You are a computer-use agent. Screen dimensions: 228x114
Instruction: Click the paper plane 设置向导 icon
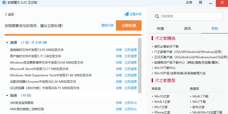[126, 14]
